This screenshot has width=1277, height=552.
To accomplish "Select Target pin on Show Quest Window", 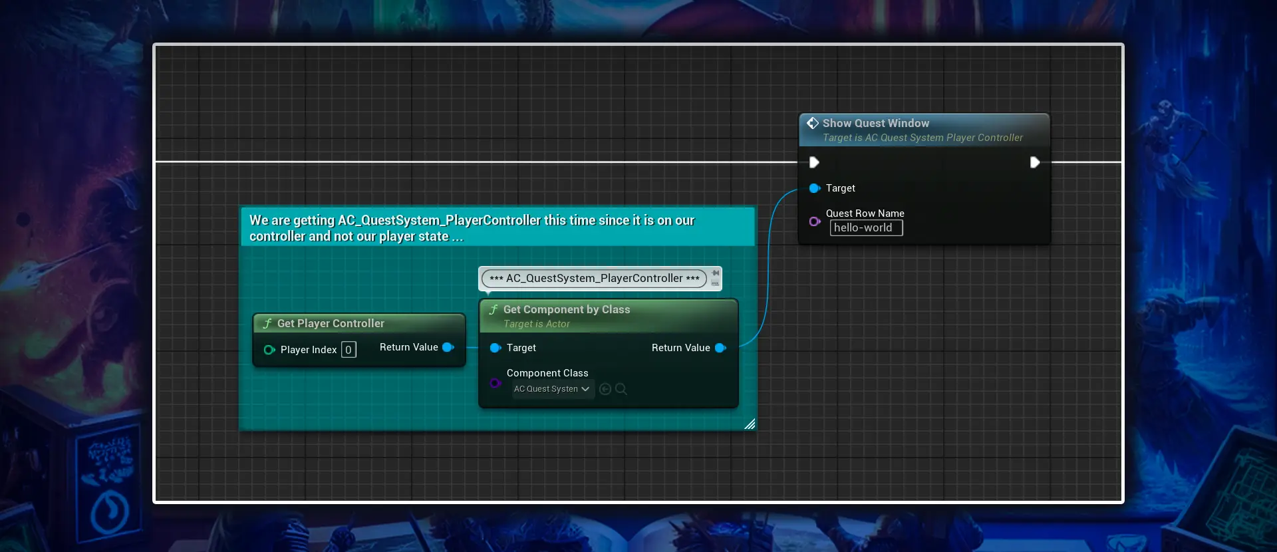I will pos(814,188).
